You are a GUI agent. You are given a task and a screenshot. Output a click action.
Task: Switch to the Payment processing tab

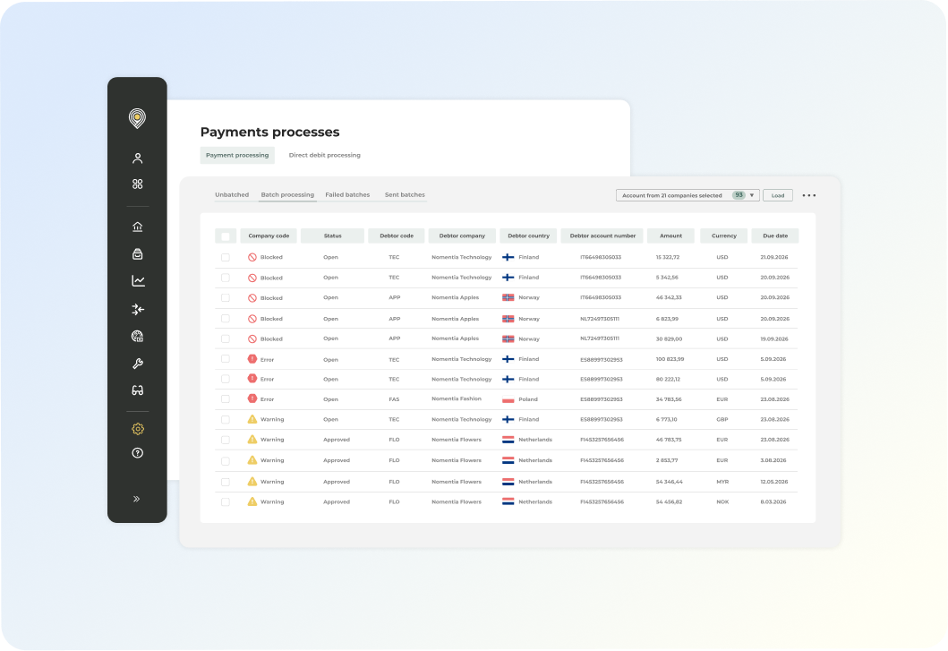point(237,155)
